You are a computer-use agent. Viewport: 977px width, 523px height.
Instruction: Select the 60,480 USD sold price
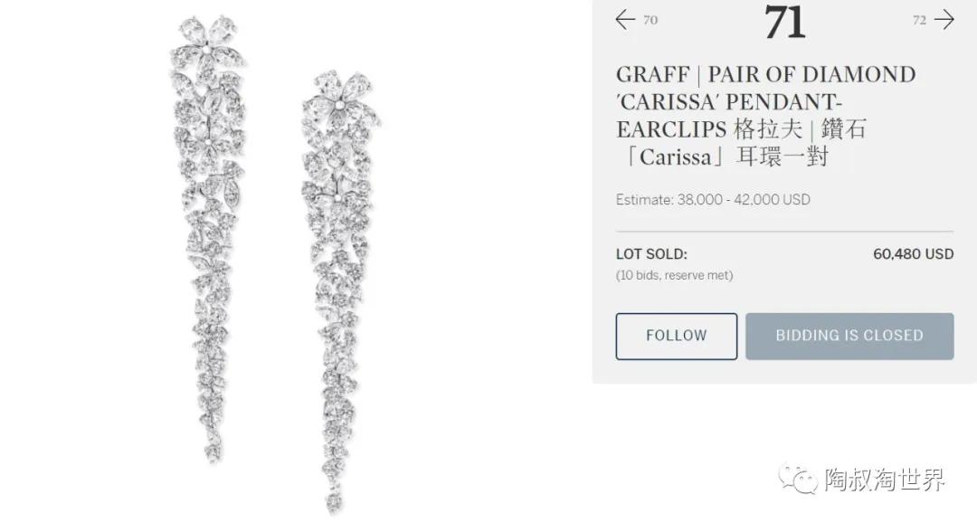(914, 253)
